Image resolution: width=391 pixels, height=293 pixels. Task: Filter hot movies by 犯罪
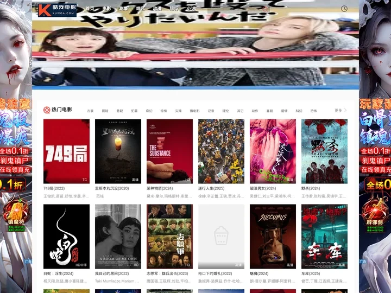(135, 111)
